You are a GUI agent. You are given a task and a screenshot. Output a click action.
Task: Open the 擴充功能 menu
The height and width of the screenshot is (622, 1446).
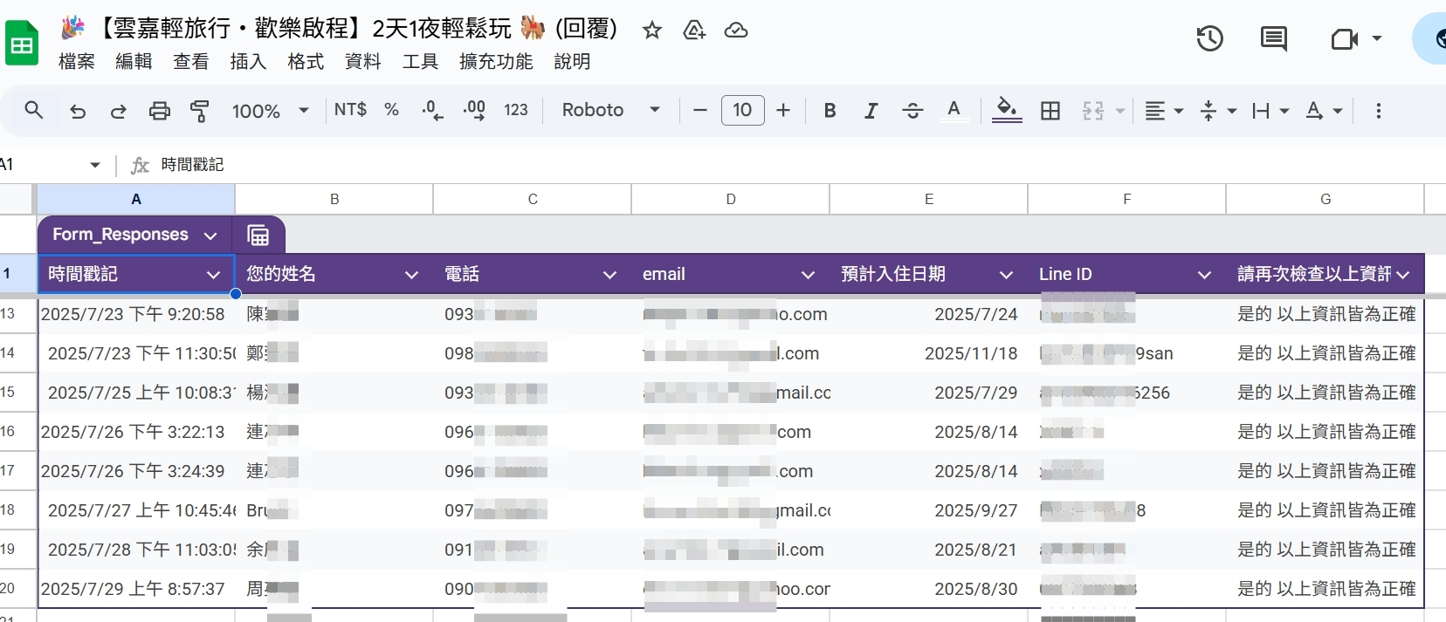coord(496,61)
